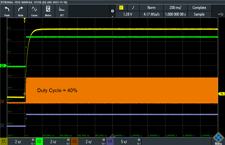The image size is (225, 145).
Task: Edit the 1.000 000 08 s horizontal position
Action: click(175, 14)
